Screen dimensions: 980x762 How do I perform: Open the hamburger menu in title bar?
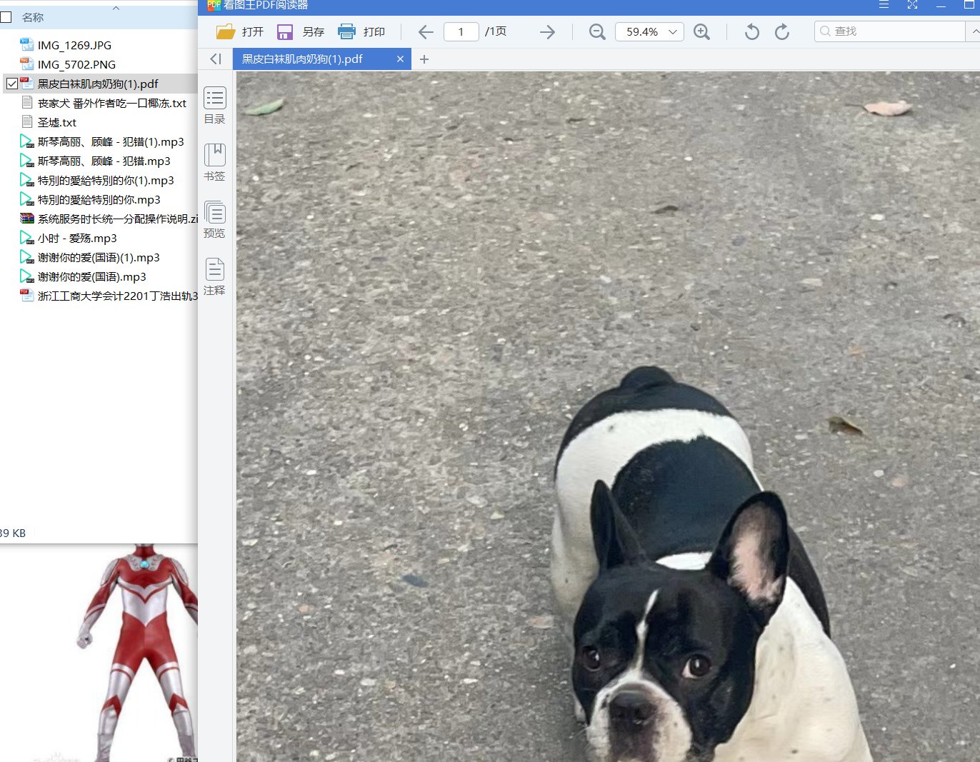(x=884, y=5)
